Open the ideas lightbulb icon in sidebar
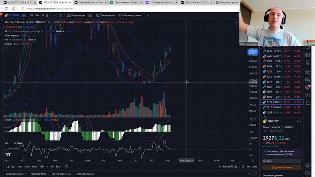 [x=308, y=62]
